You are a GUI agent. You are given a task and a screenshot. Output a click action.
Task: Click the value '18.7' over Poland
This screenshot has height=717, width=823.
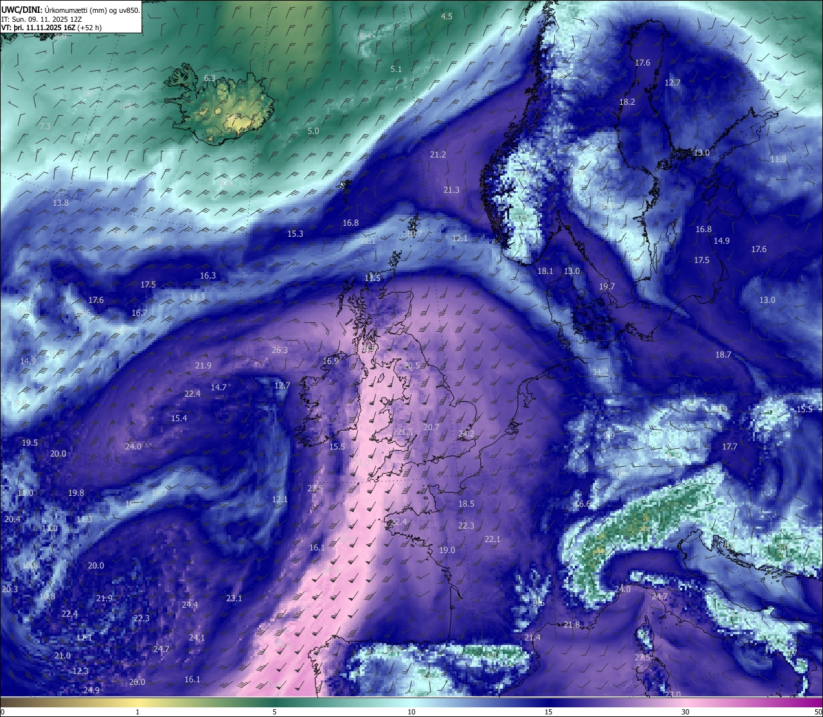[723, 354]
